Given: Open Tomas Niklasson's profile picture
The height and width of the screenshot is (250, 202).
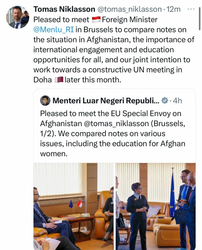Looking at the screenshot, I should coord(18,17).
